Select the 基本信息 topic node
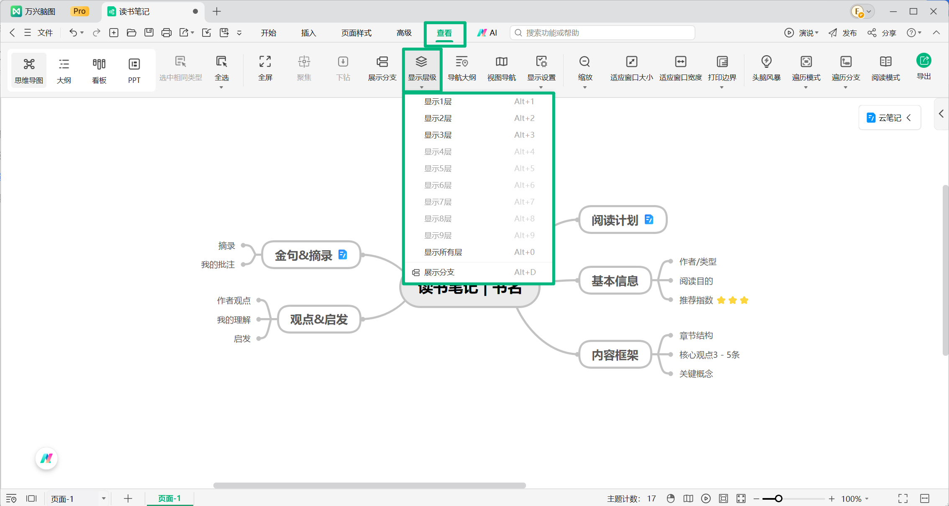949x506 pixels. tap(615, 280)
